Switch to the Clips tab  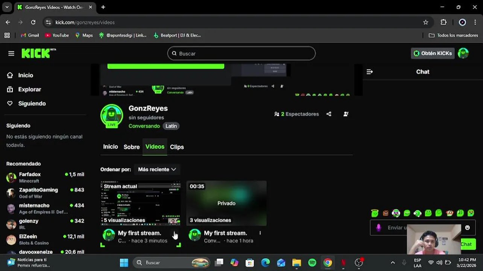[x=177, y=147]
